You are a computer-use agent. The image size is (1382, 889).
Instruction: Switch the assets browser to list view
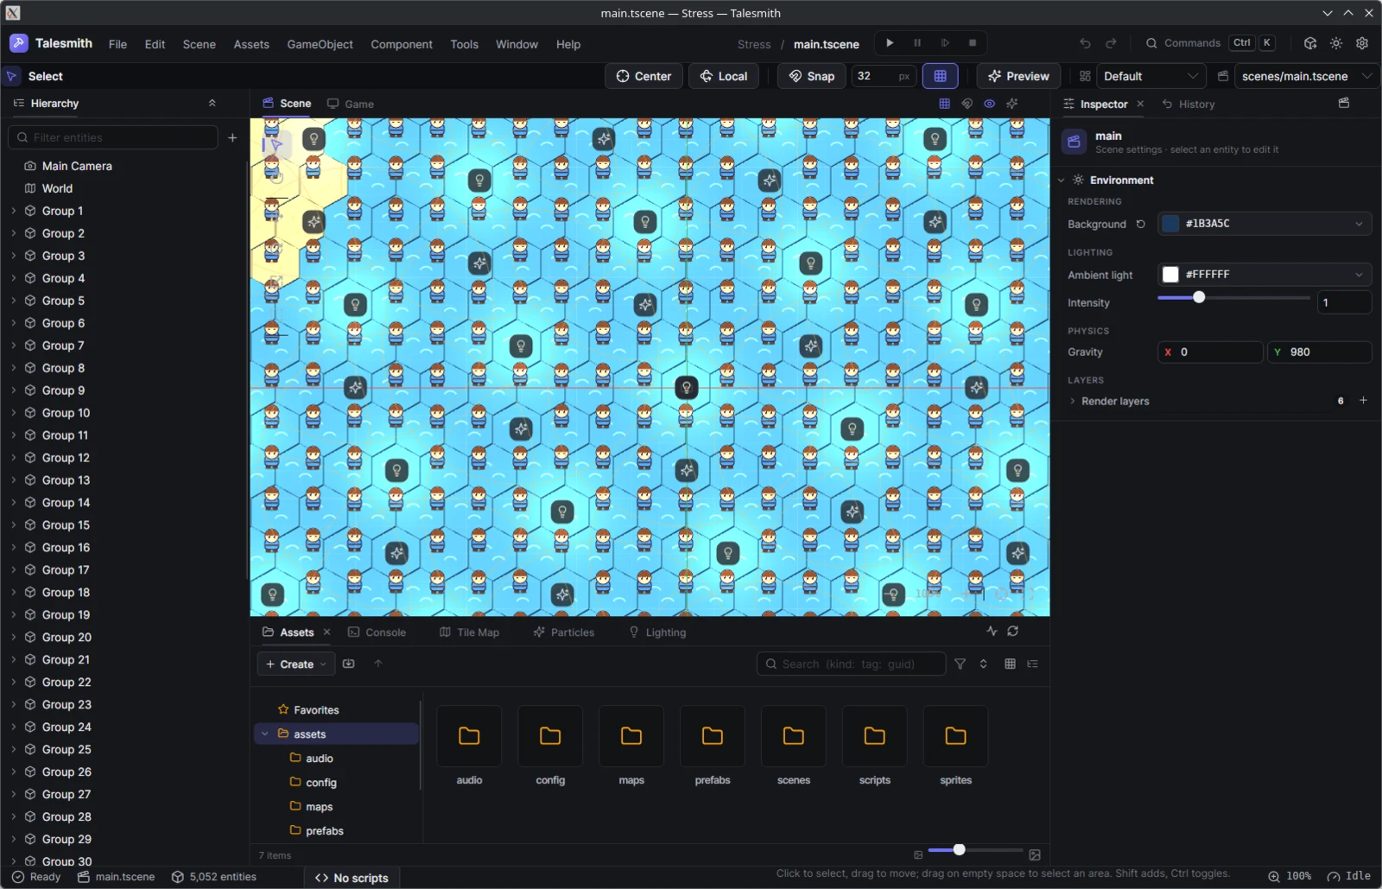tap(1033, 664)
